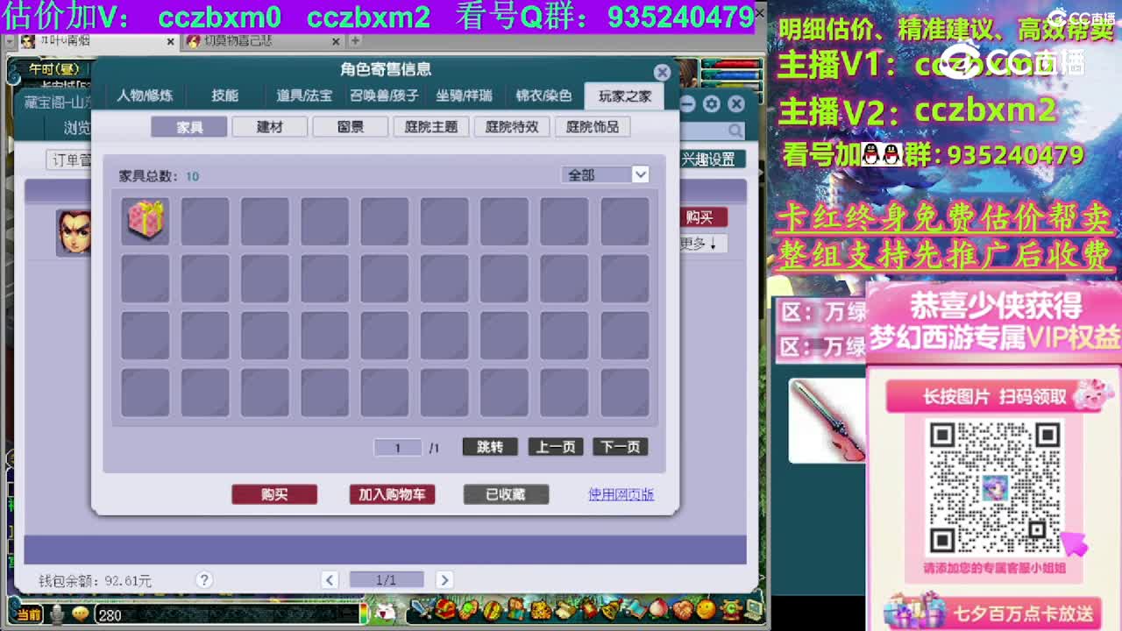Close the 角色寄售信息 dialog

(662, 72)
